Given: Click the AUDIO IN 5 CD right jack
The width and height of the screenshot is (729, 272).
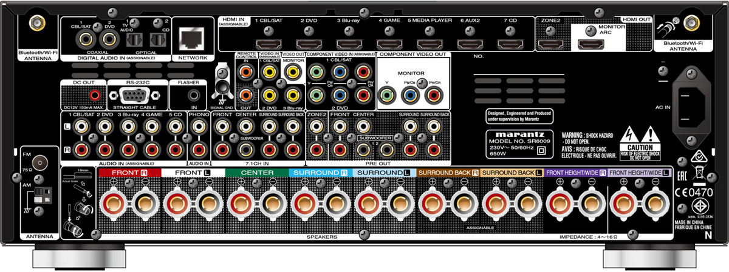Looking at the screenshot, I should [175, 150].
